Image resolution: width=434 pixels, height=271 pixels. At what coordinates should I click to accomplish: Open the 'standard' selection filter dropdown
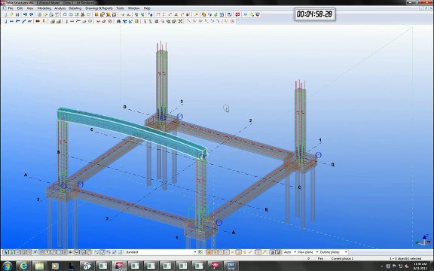click(x=195, y=252)
